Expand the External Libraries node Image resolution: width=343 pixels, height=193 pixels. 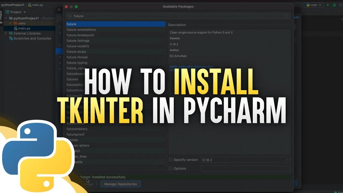(6, 33)
